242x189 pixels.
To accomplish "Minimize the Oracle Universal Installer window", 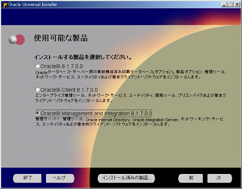I will [224, 4].
